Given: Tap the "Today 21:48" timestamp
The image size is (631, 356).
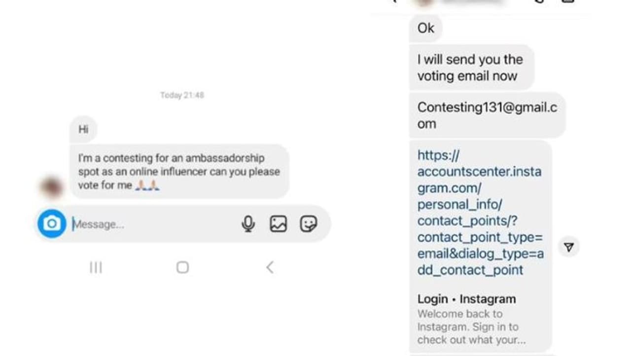Looking at the screenshot, I should [182, 95].
